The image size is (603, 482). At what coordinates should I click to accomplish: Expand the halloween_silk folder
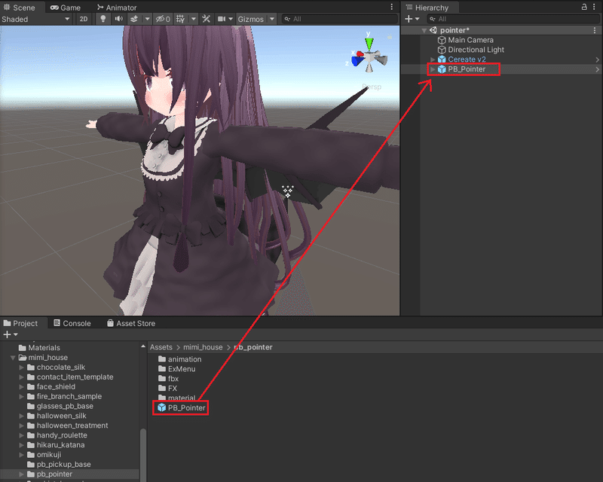click(22, 416)
